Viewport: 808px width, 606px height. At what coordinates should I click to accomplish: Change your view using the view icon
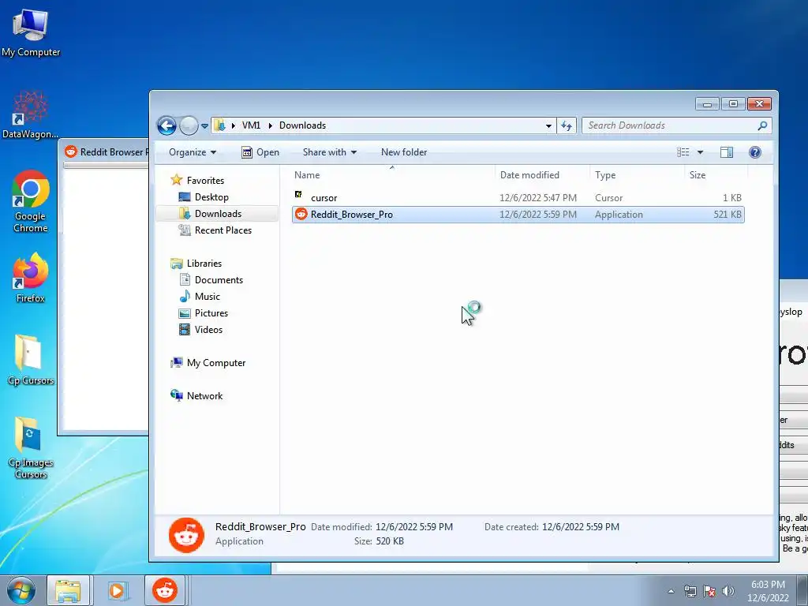click(683, 152)
